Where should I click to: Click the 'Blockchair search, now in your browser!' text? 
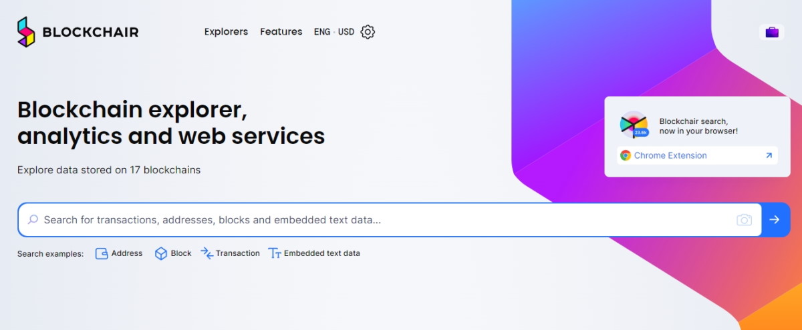(x=698, y=126)
